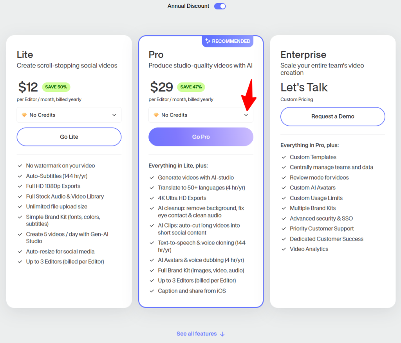401x343 pixels.
Task: Open the Pro plan's No Credits dropdown
Action: pos(200,115)
